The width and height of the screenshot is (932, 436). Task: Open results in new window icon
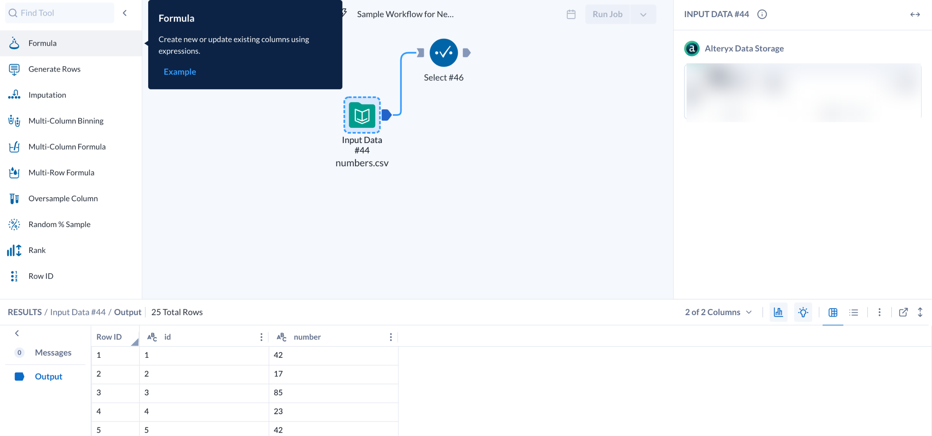(x=903, y=312)
